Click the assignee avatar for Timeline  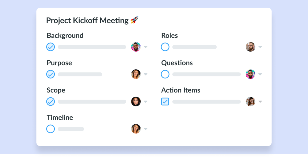(x=136, y=129)
